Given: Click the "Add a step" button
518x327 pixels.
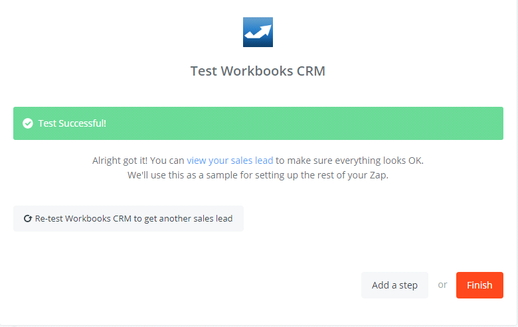Looking at the screenshot, I should (394, 285).
